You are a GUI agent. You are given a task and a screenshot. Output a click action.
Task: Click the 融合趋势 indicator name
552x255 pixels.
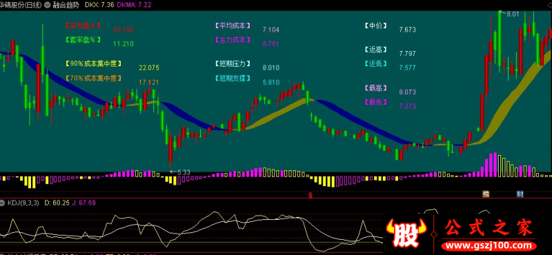[x=66, y=5]
